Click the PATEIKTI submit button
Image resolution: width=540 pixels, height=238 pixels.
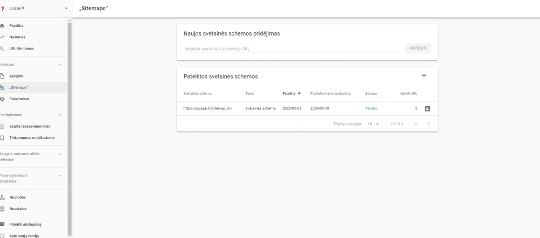(x=418, y=48)
